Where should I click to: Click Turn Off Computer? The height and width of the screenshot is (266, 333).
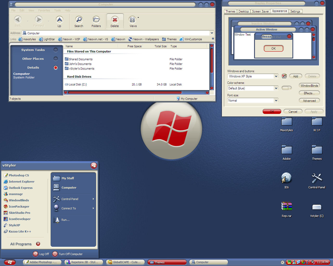coord(67,254)
